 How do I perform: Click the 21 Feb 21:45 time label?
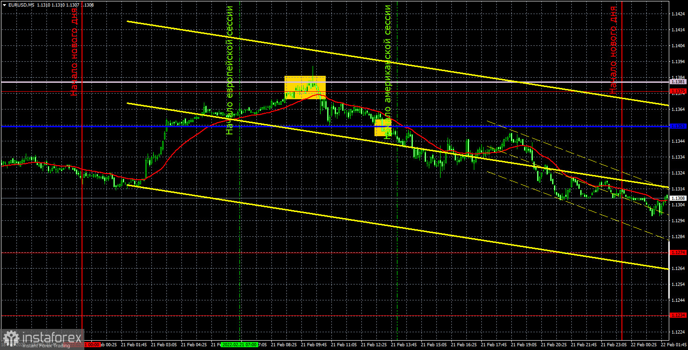585,344
